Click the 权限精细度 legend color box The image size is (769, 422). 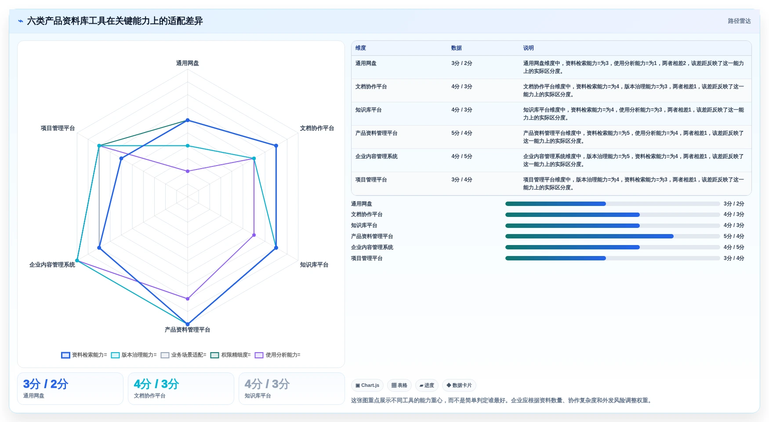point(214,355)
